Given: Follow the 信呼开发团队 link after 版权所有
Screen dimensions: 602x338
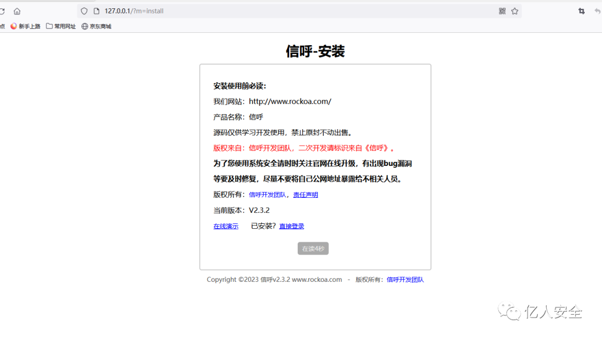Looking at the screenshot, I should [267, 194].
